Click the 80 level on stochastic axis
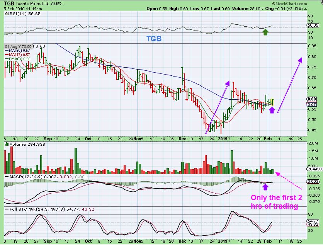The height and width of the screenshot is (245, 323). (x=310, y=214)
